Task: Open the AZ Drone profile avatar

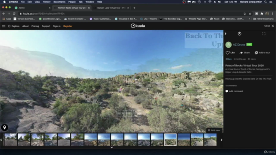Action: point(229,45)
